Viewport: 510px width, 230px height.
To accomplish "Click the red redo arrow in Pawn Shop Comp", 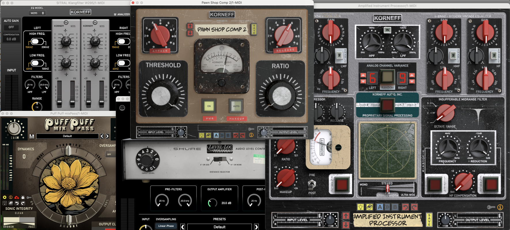I will [242, 135].
